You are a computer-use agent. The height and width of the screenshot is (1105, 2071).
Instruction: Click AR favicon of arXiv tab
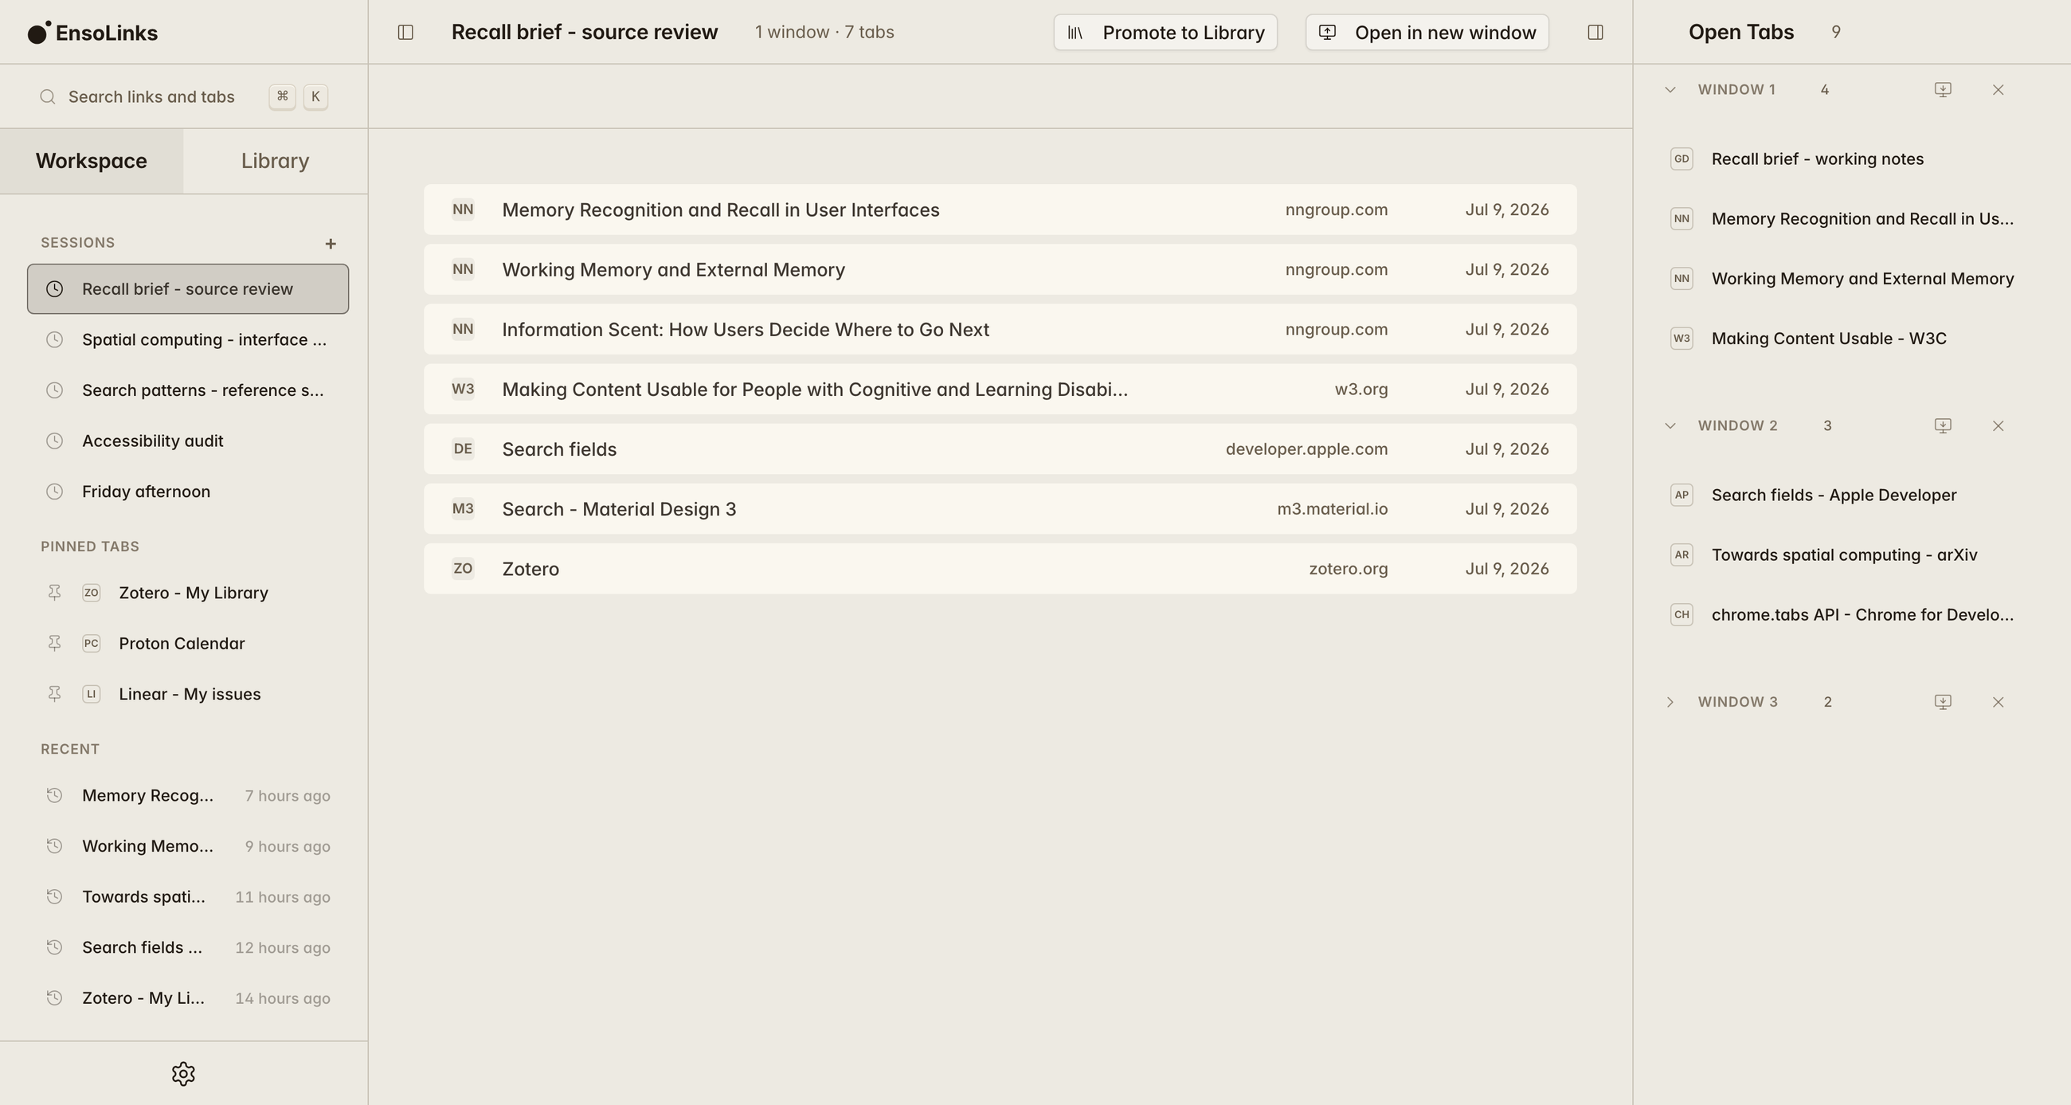[x=1681, y=555]
